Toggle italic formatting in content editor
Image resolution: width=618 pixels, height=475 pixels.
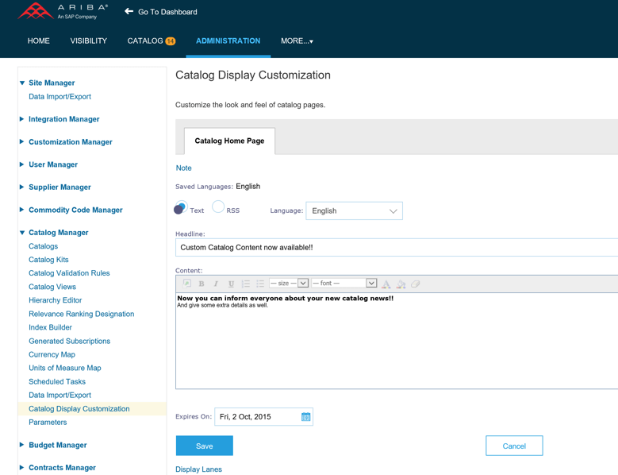[x=216, y=284]
